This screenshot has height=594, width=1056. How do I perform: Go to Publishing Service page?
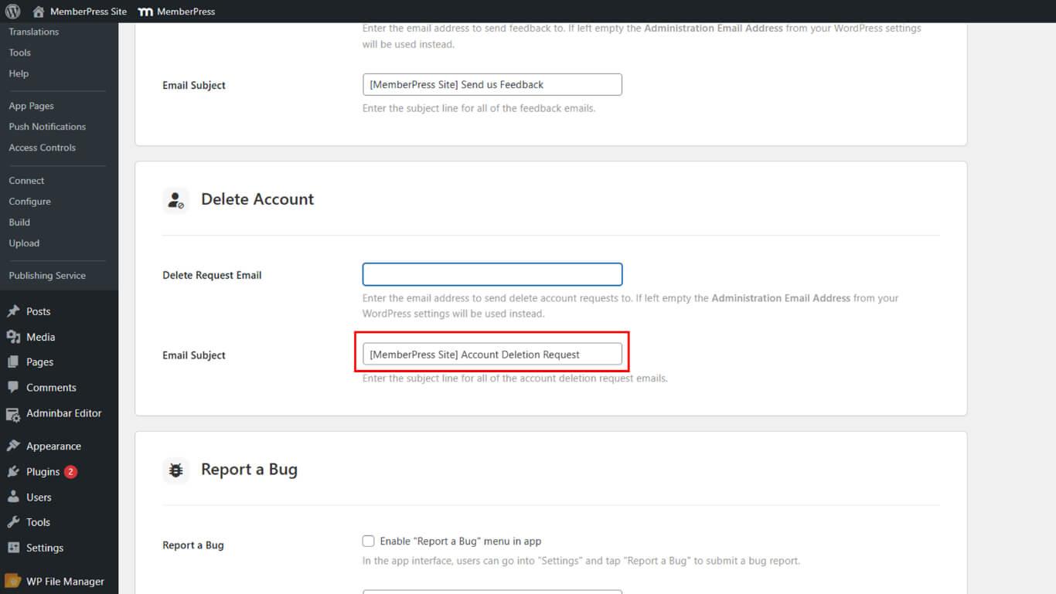click(x=47, y=276)
